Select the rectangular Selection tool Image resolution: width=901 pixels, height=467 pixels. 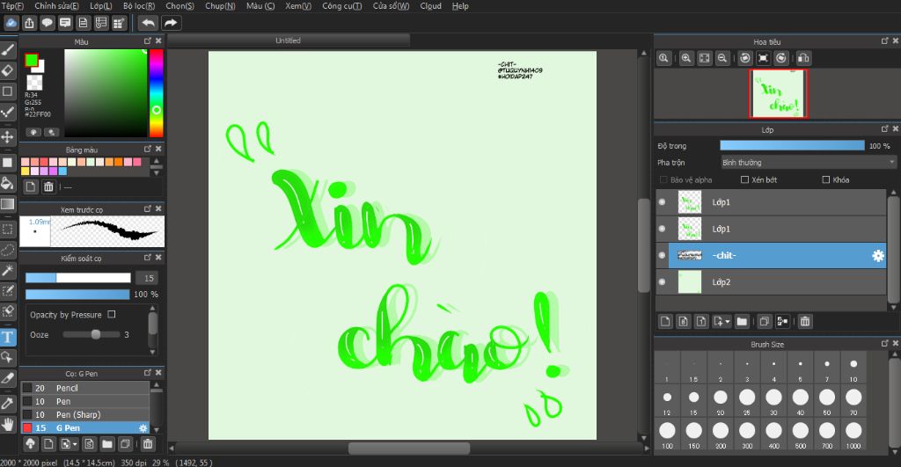pos(7,230)
